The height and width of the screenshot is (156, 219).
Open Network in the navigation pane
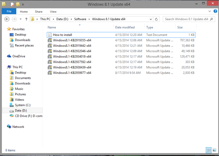[x=18, y=127]
